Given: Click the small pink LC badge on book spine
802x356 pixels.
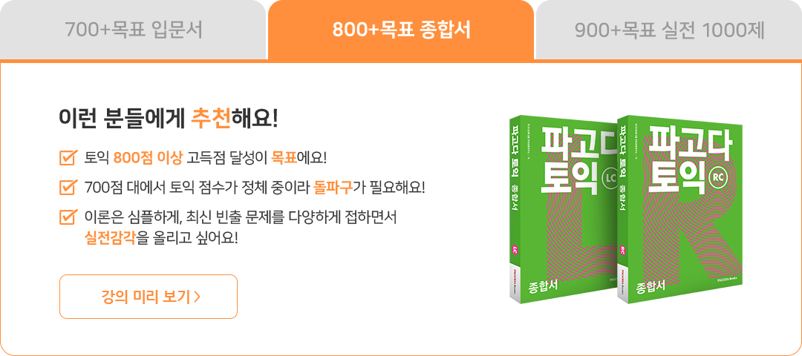Looking at the screenshot, I should 515,250.
